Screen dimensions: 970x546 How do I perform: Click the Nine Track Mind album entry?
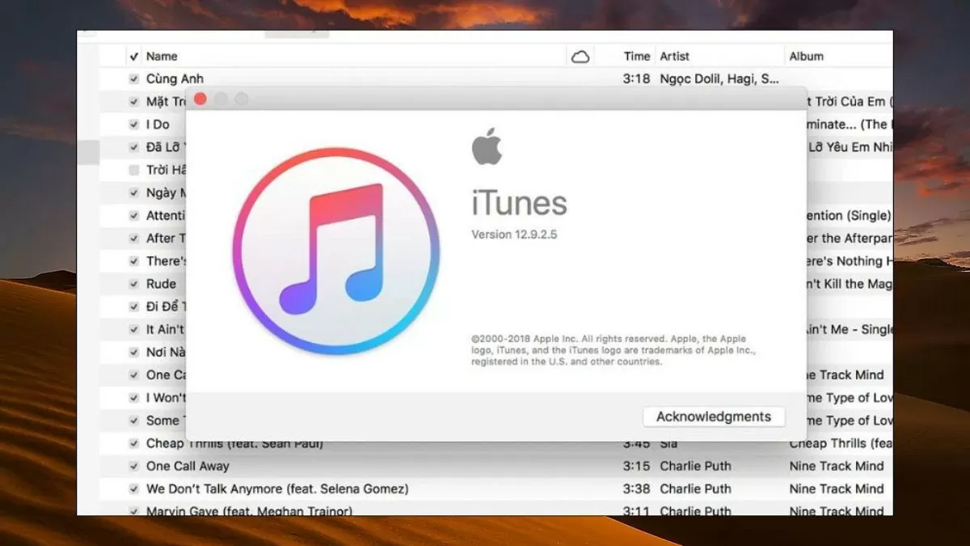836,466
